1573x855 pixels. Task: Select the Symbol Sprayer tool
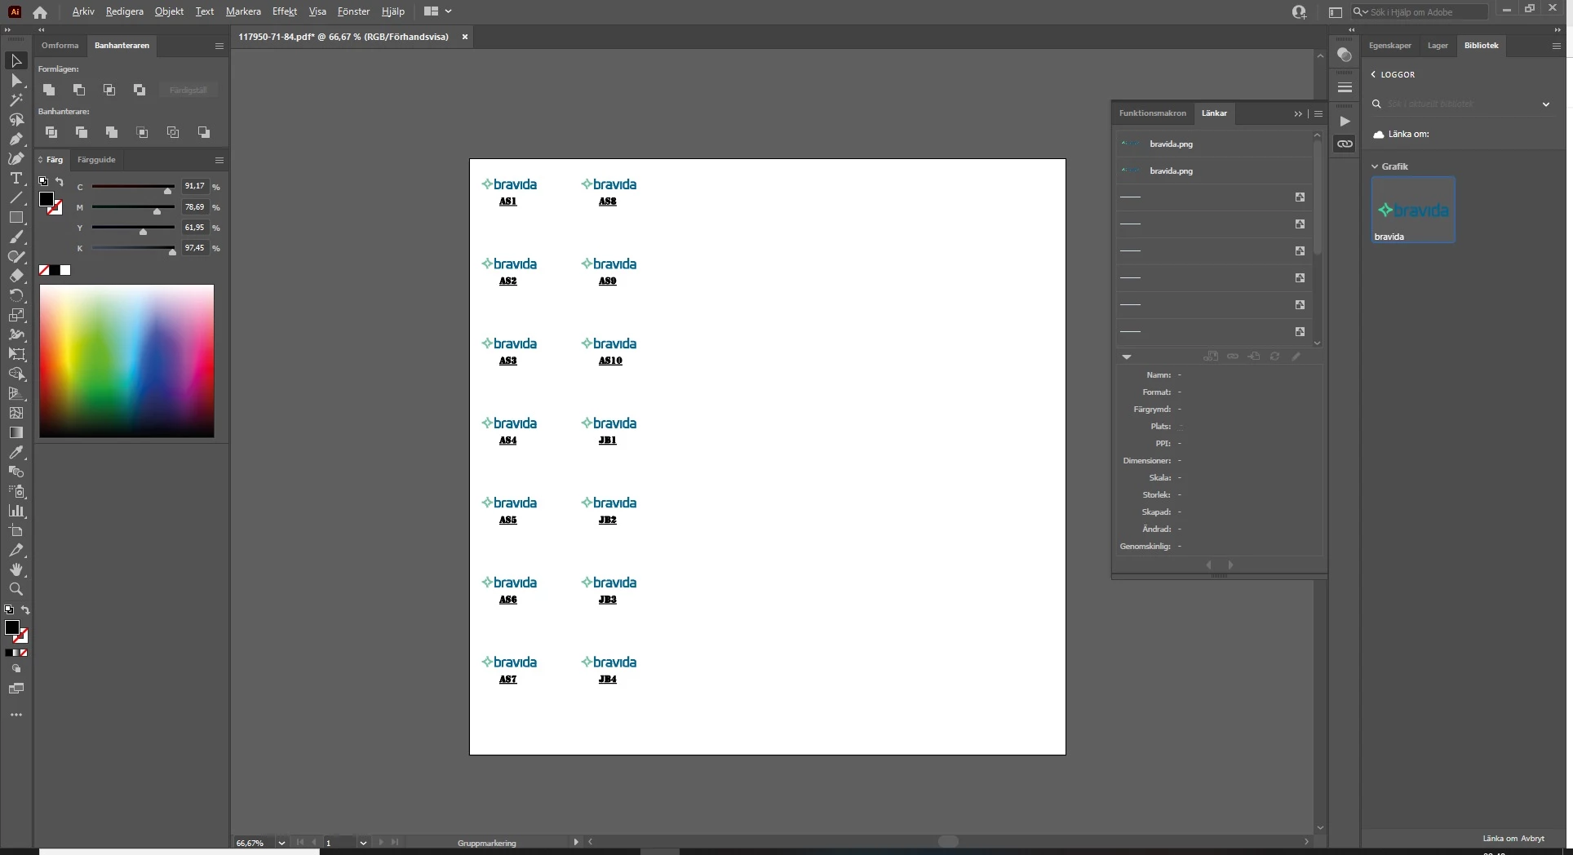click(x=16, y=491)
